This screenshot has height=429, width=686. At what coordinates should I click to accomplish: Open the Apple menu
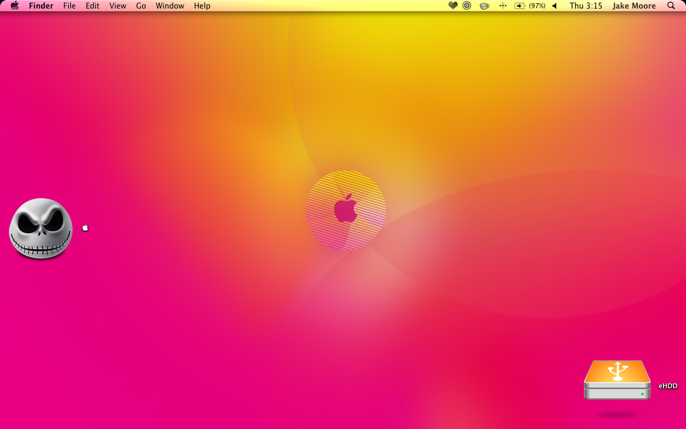[x=14, y=6]
